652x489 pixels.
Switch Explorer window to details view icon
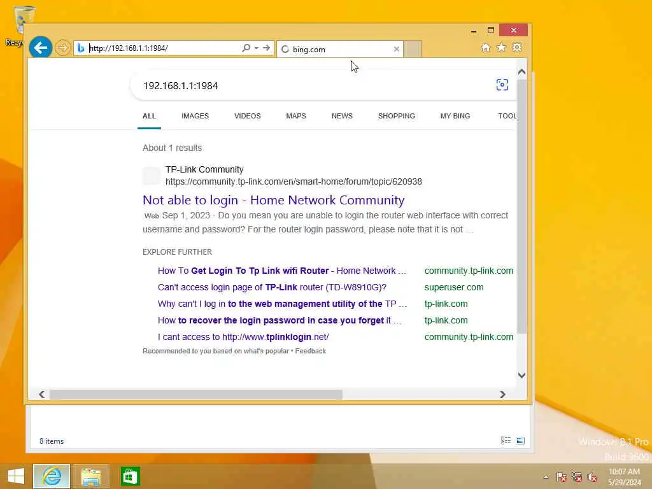tap(506, 441)
